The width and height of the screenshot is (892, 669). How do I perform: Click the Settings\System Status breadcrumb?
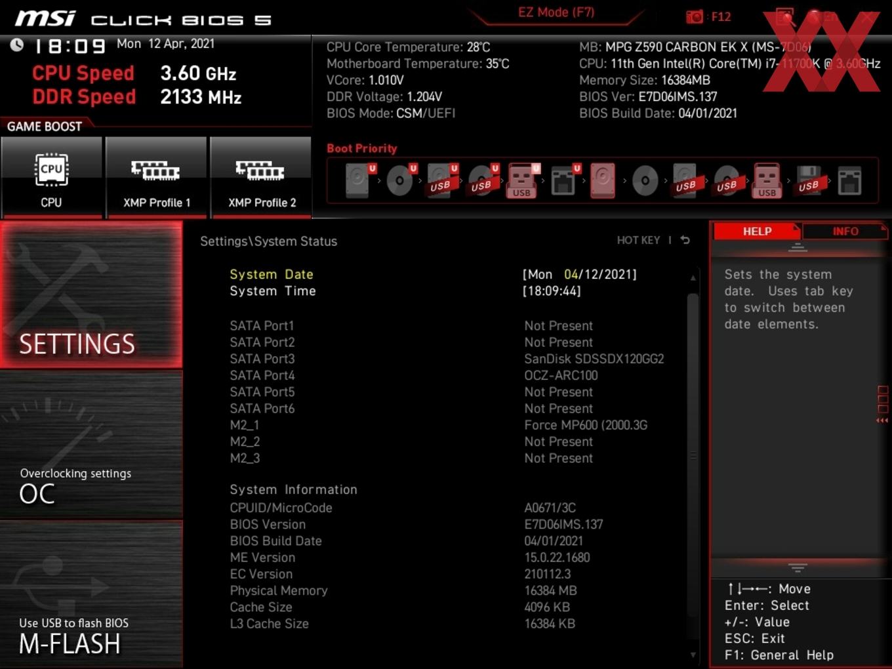[x=269, y=241]
